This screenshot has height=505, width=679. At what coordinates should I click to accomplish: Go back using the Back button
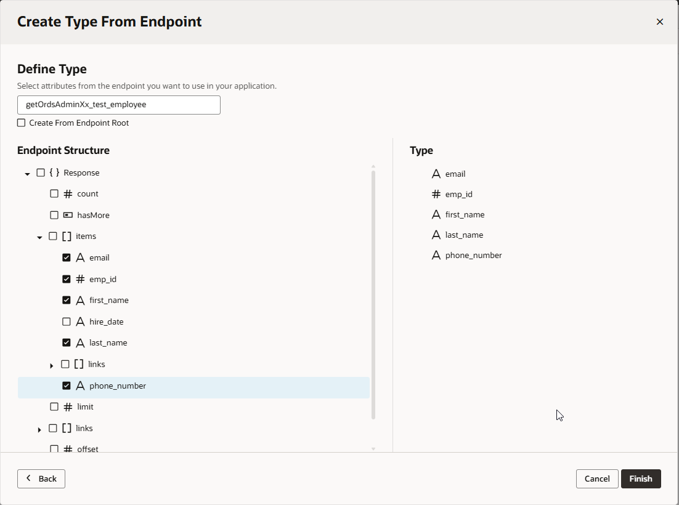tap(41, 479)
